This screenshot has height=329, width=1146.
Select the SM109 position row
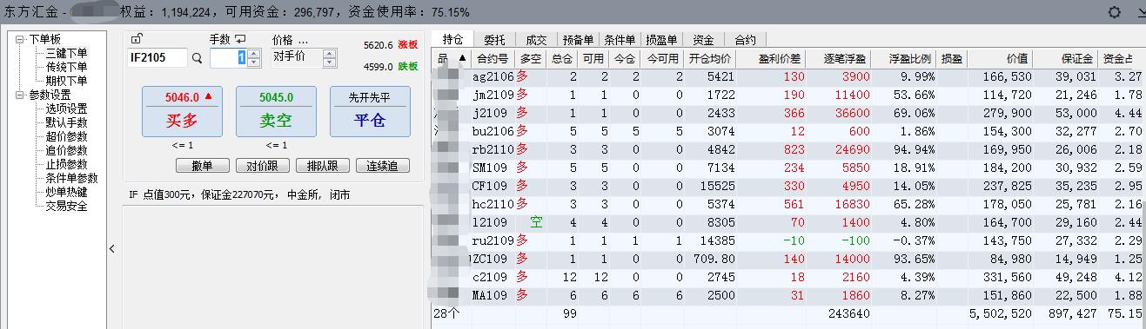click(787, 167)
